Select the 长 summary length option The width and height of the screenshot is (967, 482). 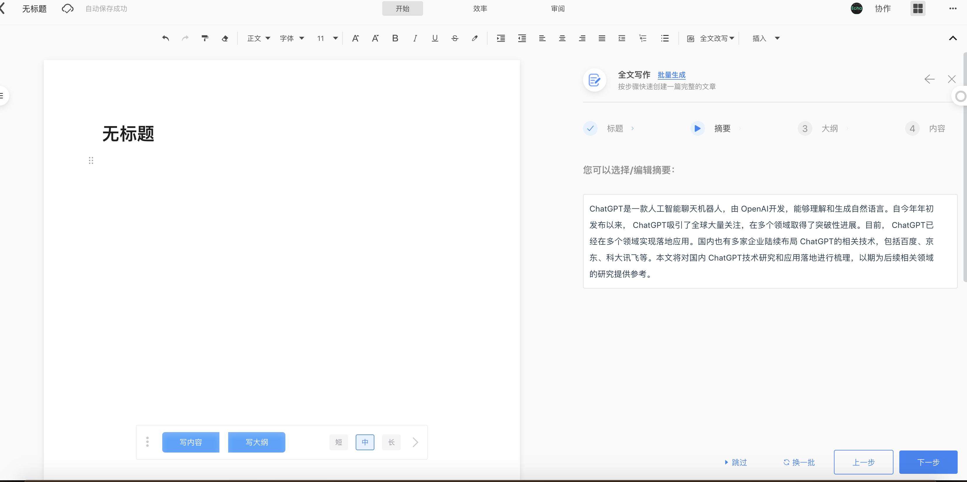[x=391, y=442]
